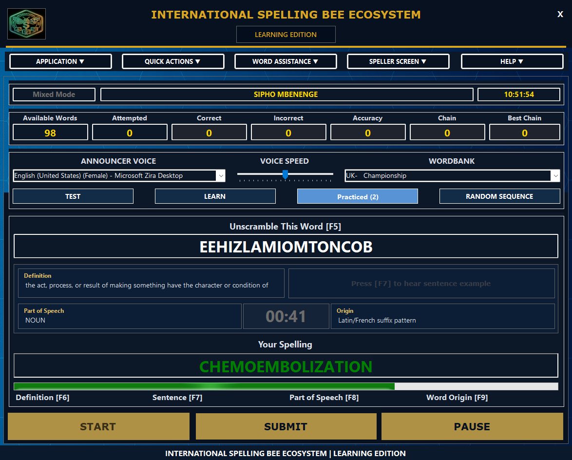Viewport: 572px width, 460px height.
Task: Click the green progress bar
Action: [286, 386]
